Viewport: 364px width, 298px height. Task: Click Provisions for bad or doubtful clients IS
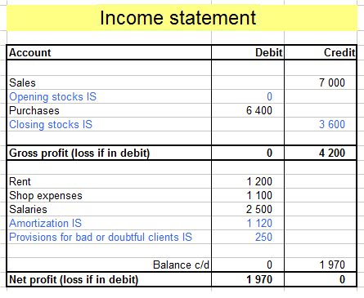(109, 237)
